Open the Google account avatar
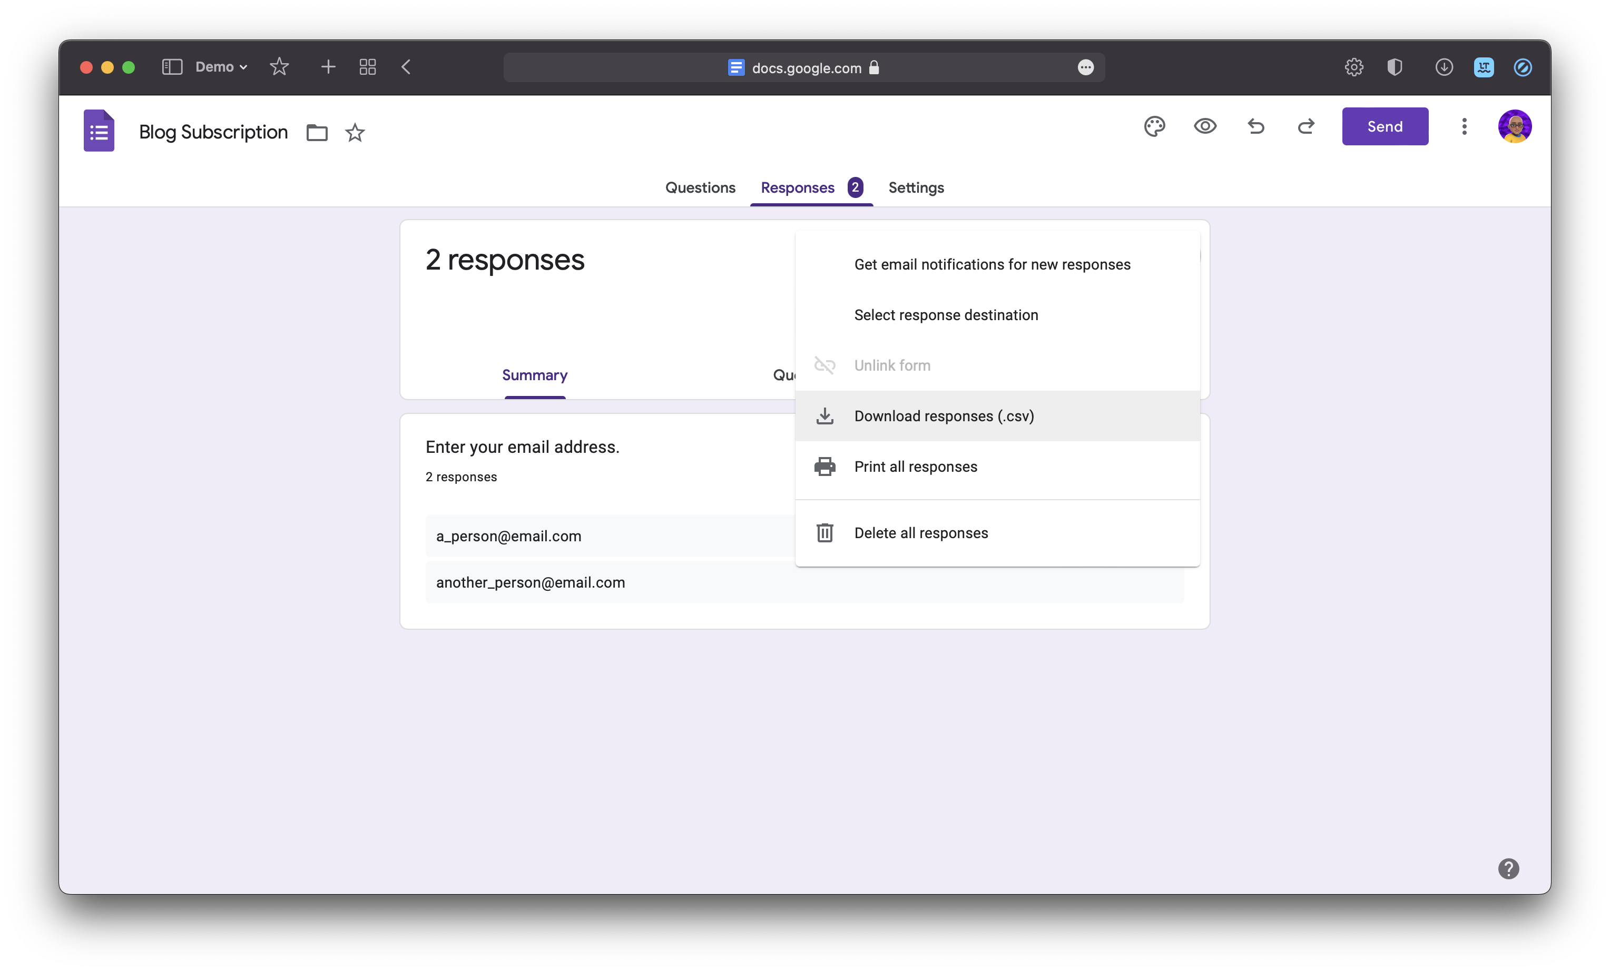Image resolution: width=1610 pixels, height=972 pixels. tap(1514, 126)
